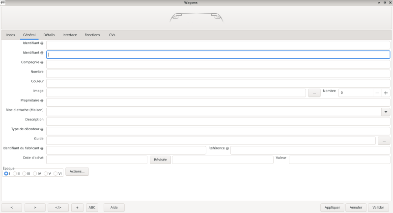Expand the Bloc d'attache (Maison) dropdown
The image size is (393, 213).
point(385,112)
